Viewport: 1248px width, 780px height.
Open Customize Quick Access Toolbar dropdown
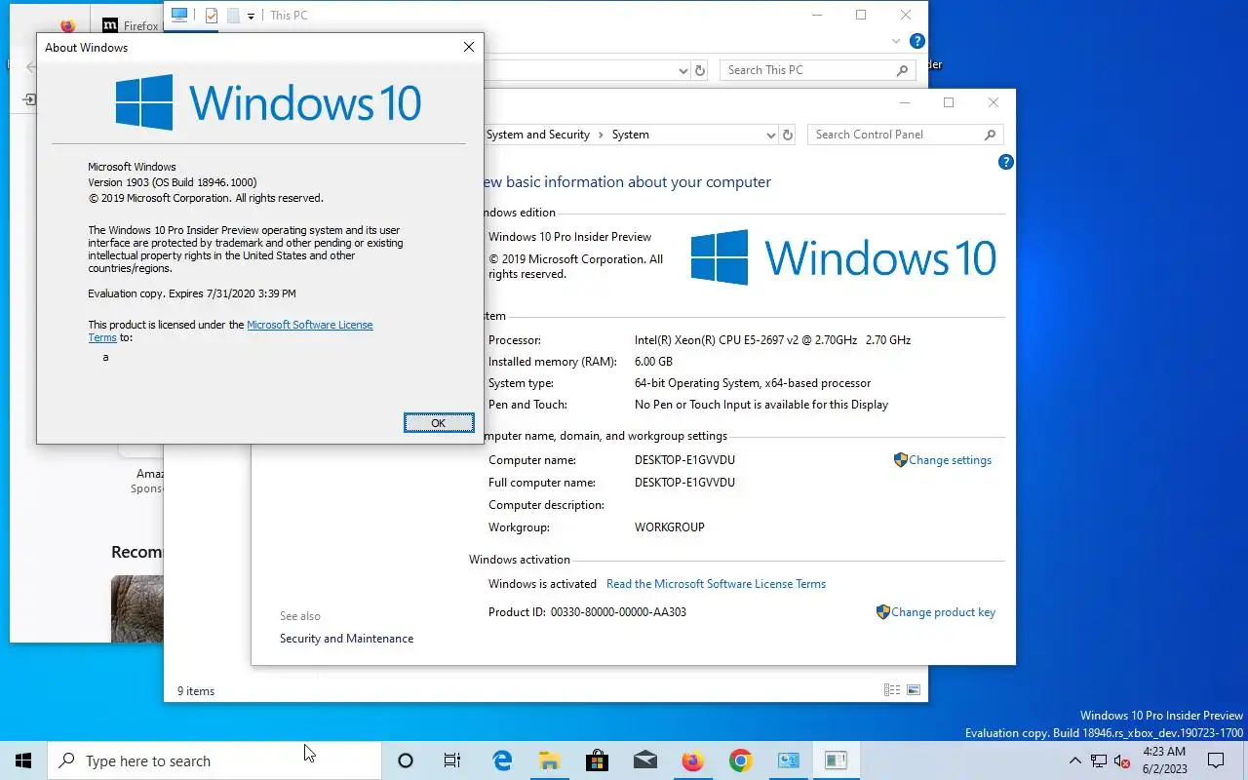pyautogui.click(x=251, y=16)
